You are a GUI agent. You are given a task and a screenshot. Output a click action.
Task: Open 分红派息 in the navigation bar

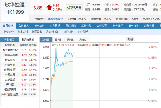pyautogui.click(x=71, y=25)
